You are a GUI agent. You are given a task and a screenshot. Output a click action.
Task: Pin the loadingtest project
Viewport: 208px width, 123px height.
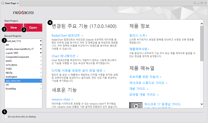pos(41,77)
